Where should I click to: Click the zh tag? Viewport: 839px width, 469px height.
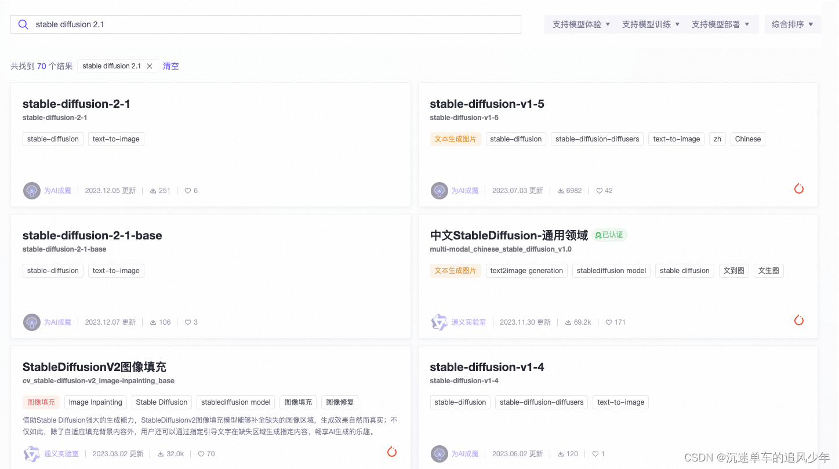[717, 139]
